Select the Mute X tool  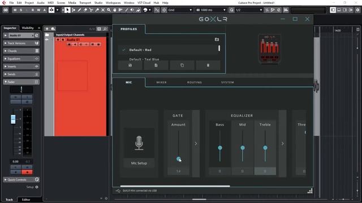coord(103,10)
